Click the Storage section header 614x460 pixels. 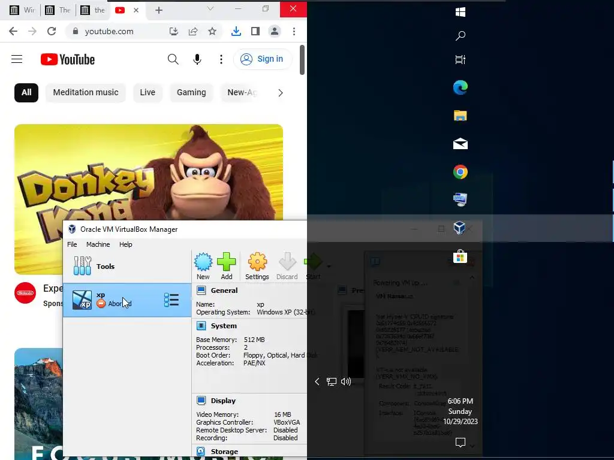[x=224, y=452]
